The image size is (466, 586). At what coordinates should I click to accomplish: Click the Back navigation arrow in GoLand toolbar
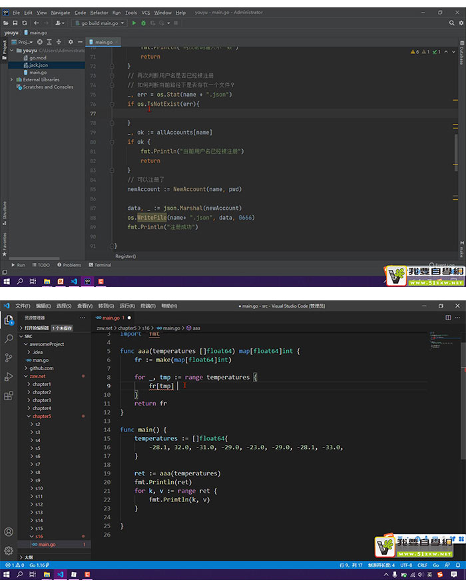pyautogui.click(x=36, y=23)
